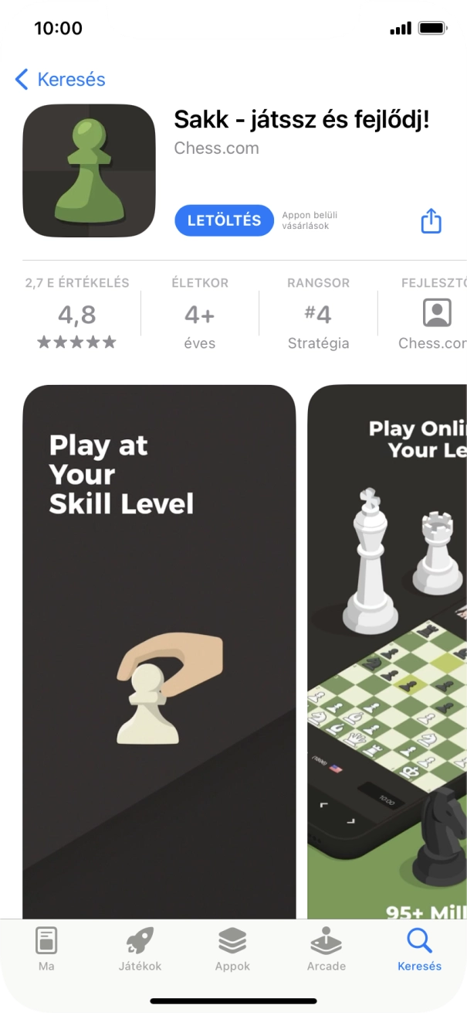Tap the developer profile icon under FEJLESZTŐ
Screen dimensions: 467x1013
(x=437, y=313)
